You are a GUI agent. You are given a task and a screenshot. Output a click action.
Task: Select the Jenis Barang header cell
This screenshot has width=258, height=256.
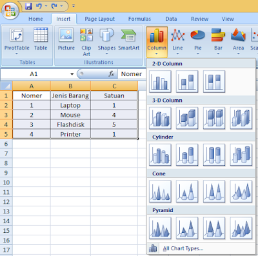coord(70,95)
